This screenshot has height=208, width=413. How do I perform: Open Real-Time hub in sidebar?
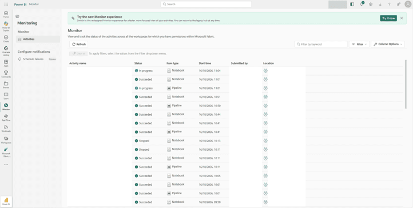tap(6, 117)
